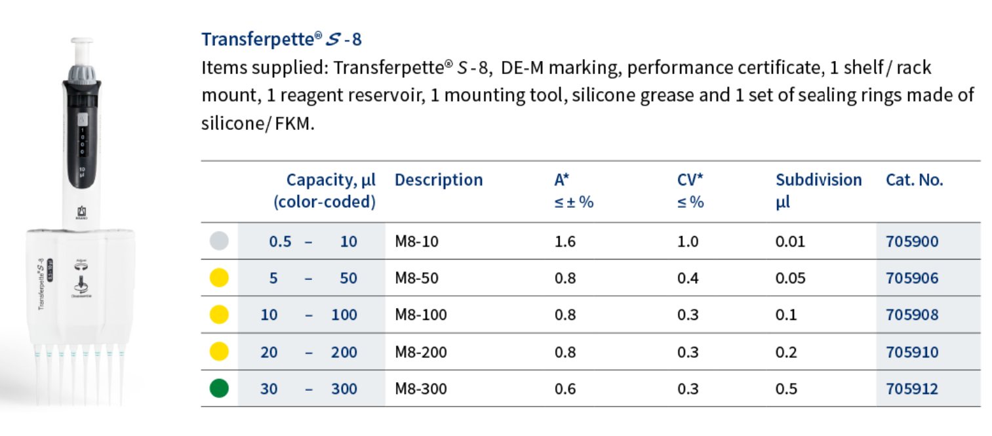Click the Subdivision column header
Image resolution: width=992 pixels, height=436 pixels.
(818, 180)
